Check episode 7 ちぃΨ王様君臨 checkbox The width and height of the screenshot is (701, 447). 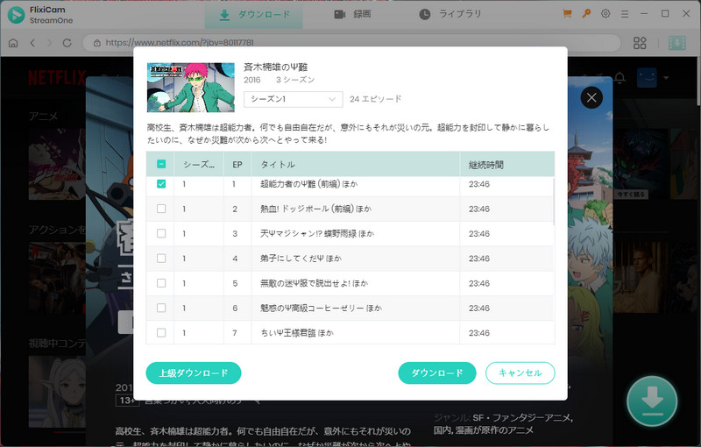coord(161,332)
